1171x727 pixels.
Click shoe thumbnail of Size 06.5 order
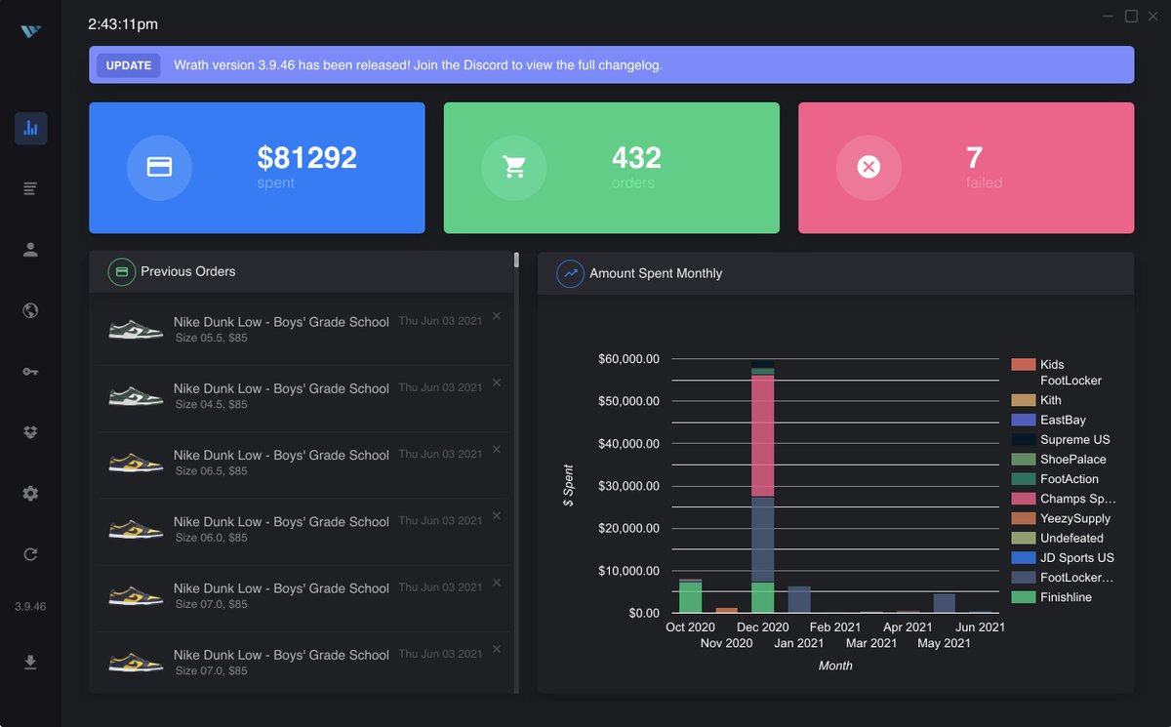point(136,463)
